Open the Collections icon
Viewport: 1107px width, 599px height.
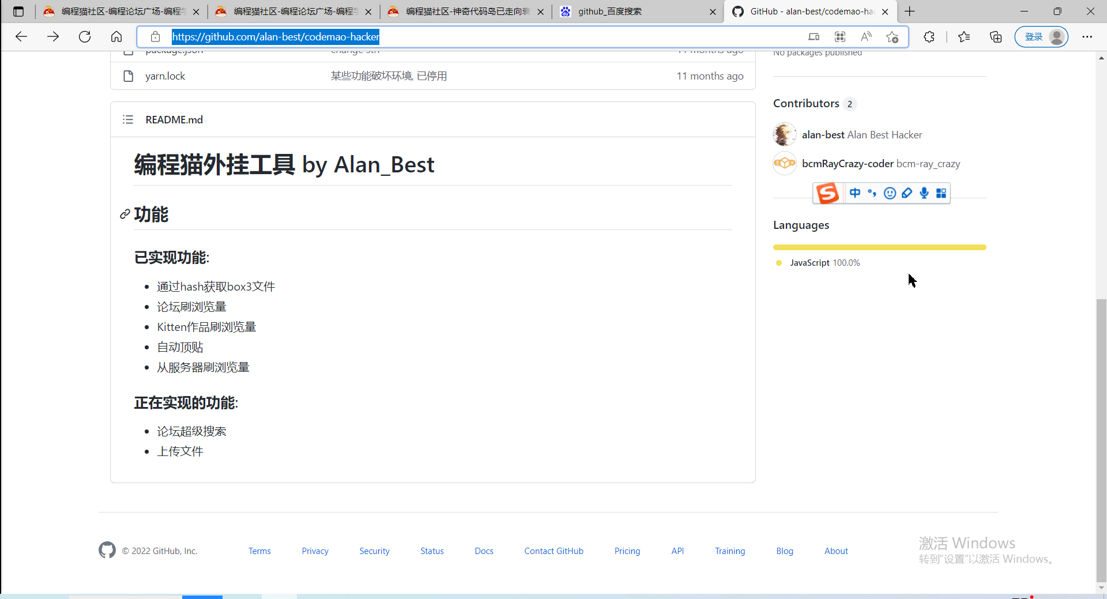click(x=996, y=37)
